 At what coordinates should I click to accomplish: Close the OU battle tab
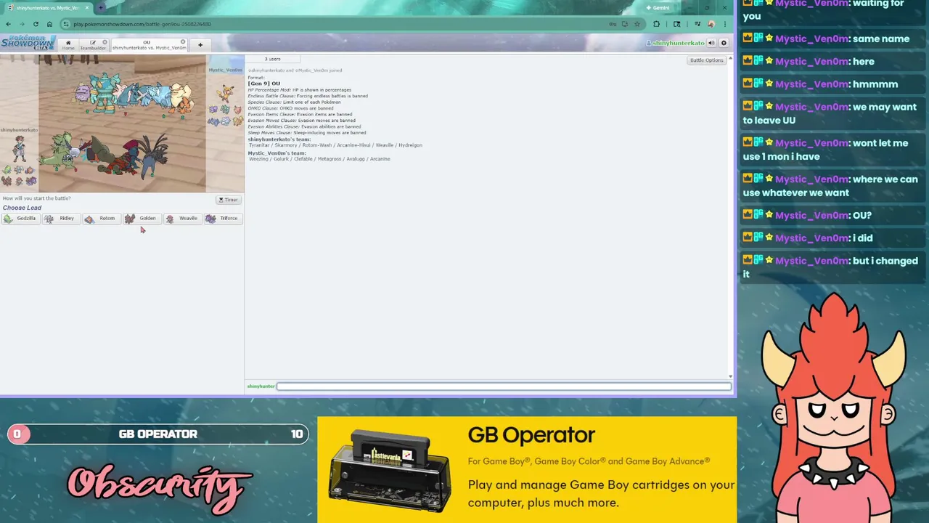click(183, 42)
